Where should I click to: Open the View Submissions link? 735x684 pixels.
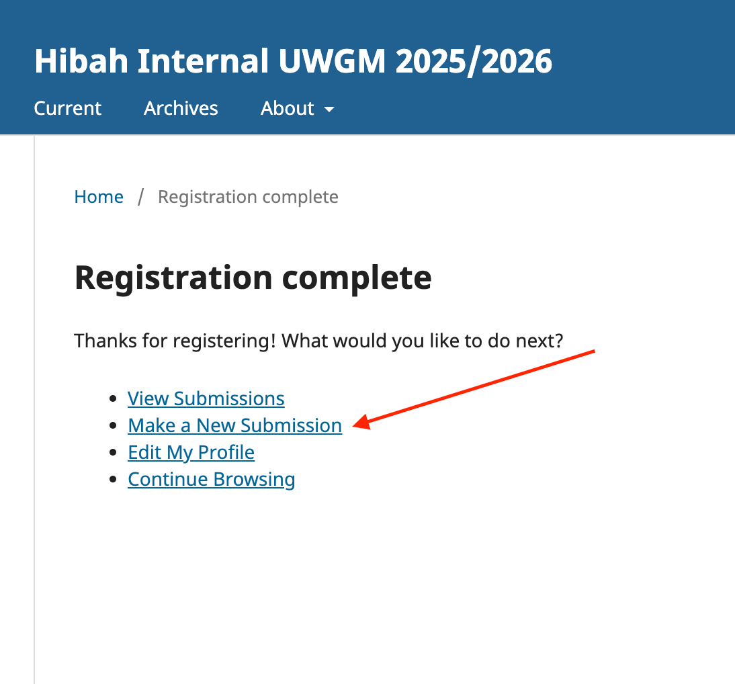click(x=206, y=398)
